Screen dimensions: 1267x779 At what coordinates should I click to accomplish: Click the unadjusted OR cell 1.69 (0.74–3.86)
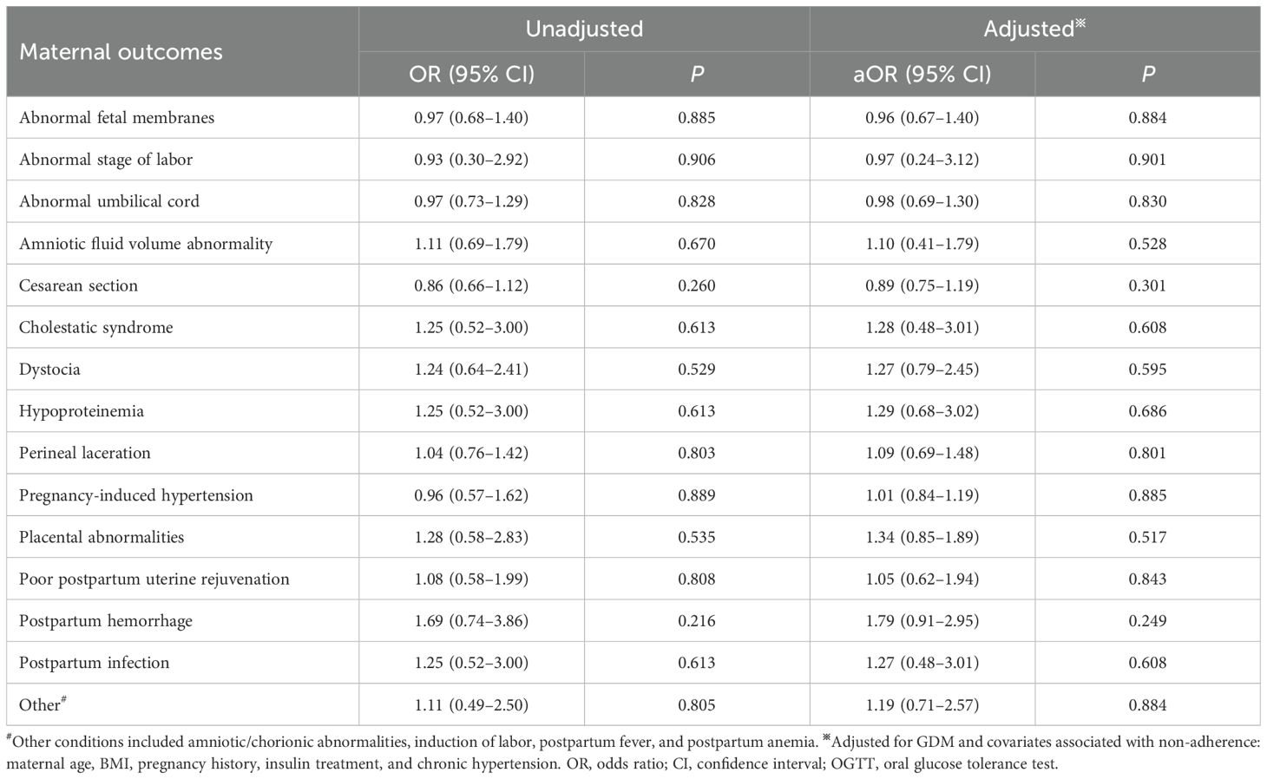click(x=471, y=621)
